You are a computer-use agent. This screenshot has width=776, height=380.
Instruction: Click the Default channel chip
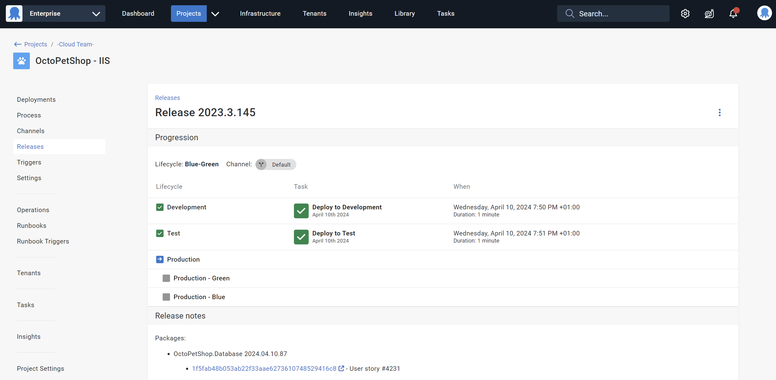point(275,164)
